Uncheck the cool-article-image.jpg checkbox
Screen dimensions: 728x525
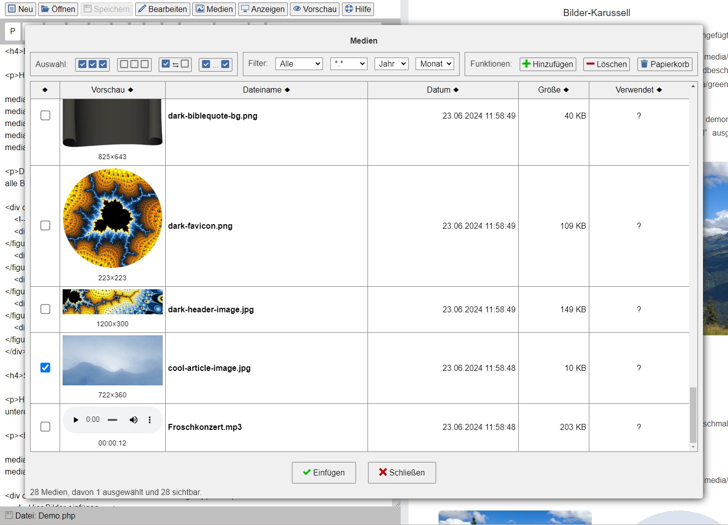[45, 368]
